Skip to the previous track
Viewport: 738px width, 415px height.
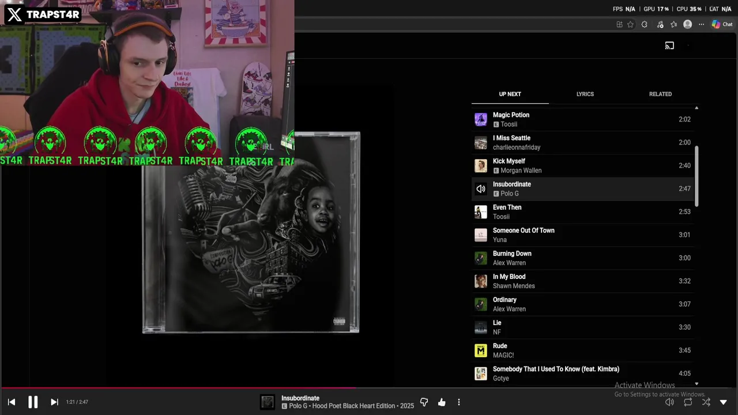12,402
